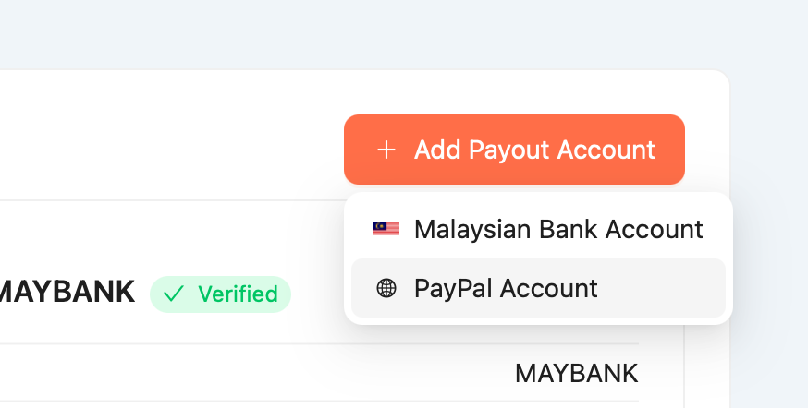Click the Malaysian flag icon
Screen dimensions: 808x408
(x=386, y=229)
